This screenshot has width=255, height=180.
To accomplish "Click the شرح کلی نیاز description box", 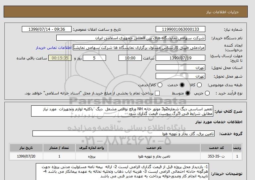I will coord(122,111).
